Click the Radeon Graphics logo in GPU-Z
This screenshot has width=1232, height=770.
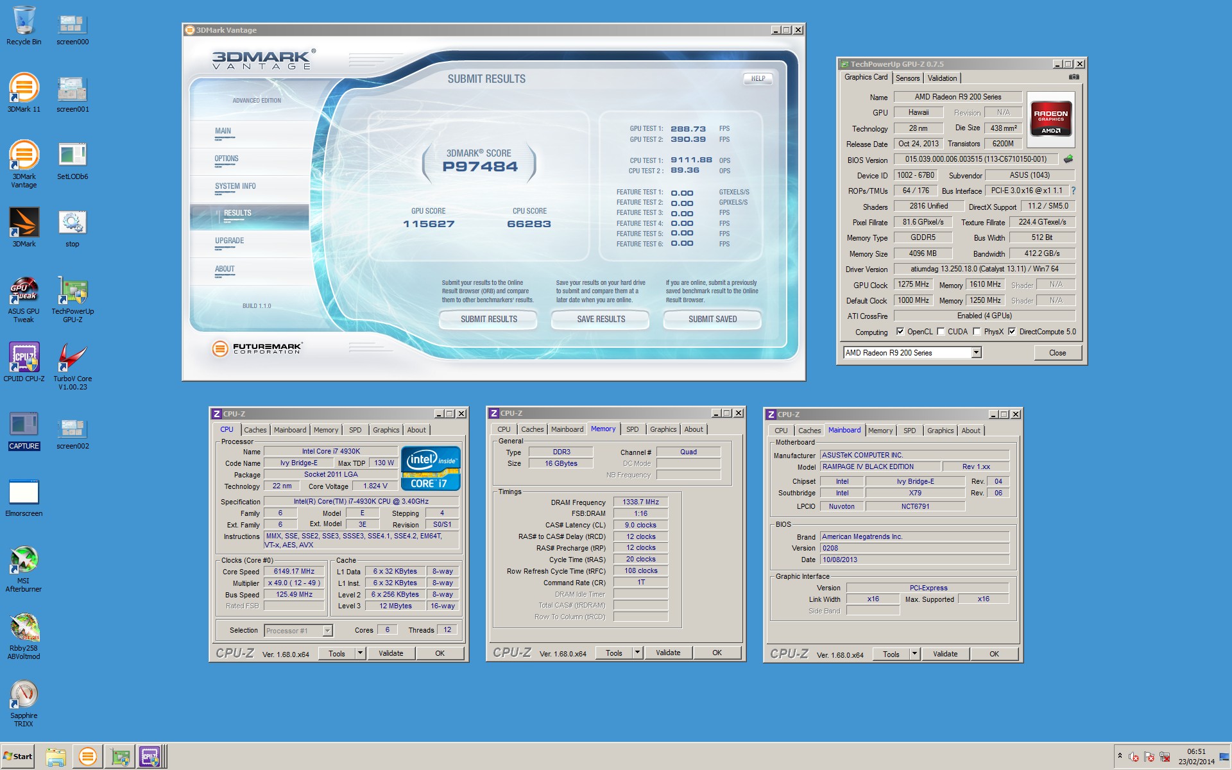pos(1051,118)
